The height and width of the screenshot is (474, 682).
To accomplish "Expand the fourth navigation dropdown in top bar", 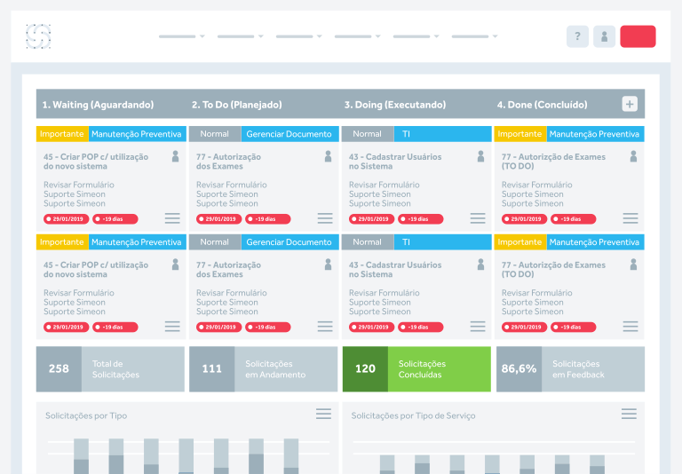I will click(x=358, y=36).
